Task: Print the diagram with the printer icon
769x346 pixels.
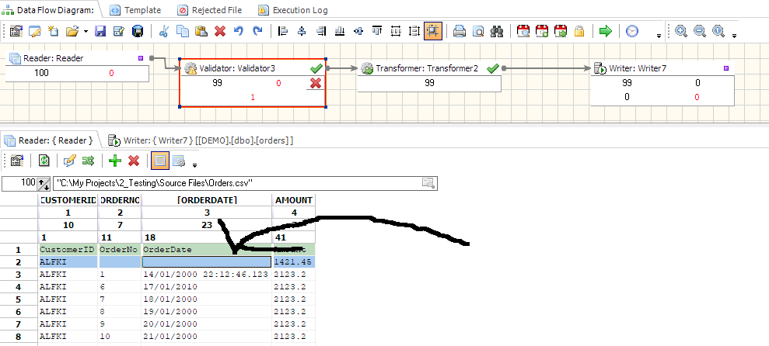Action: 459,31
